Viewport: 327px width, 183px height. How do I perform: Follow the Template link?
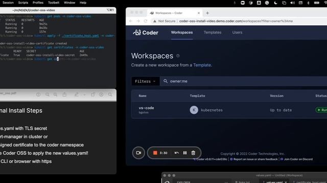click(x=202, y=65)
